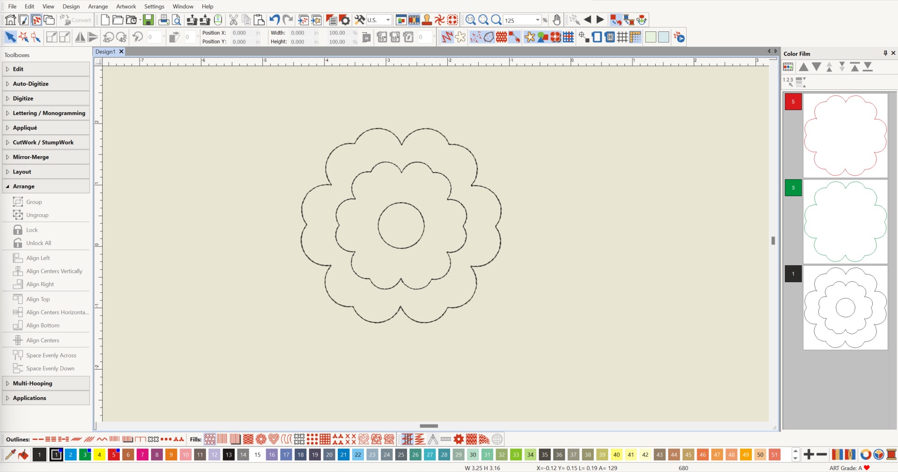898x472 pixels.
Task: Toggle Show Appliqué Fabric red flower button
Action: [x=556, y=37]
